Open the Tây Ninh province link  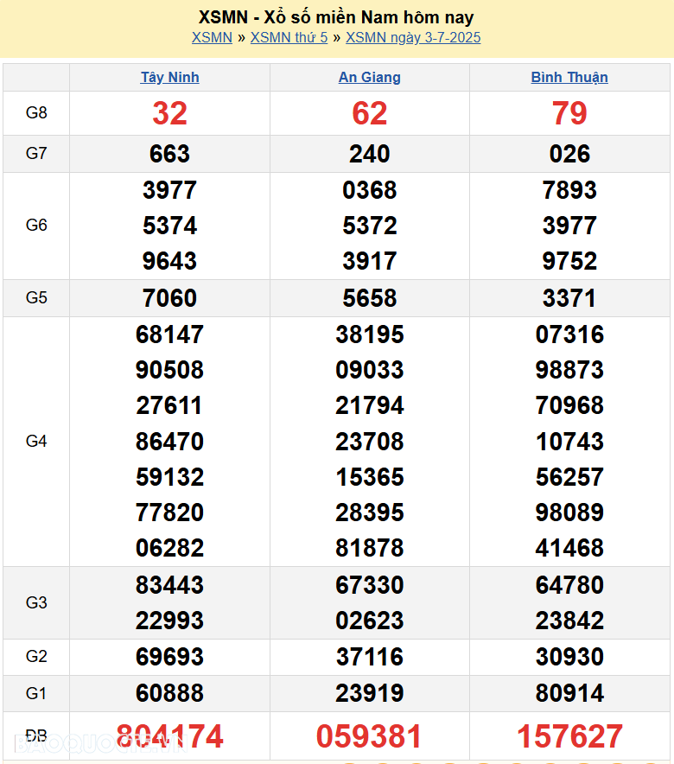click(169, 77)
